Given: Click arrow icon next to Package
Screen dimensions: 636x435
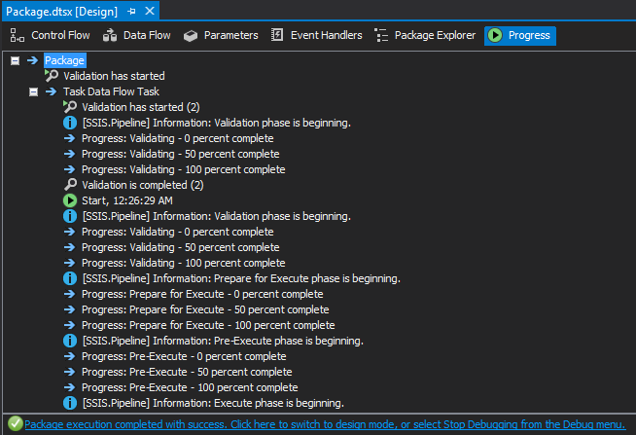Looking at the screenshot, I should tap(32, 60).
